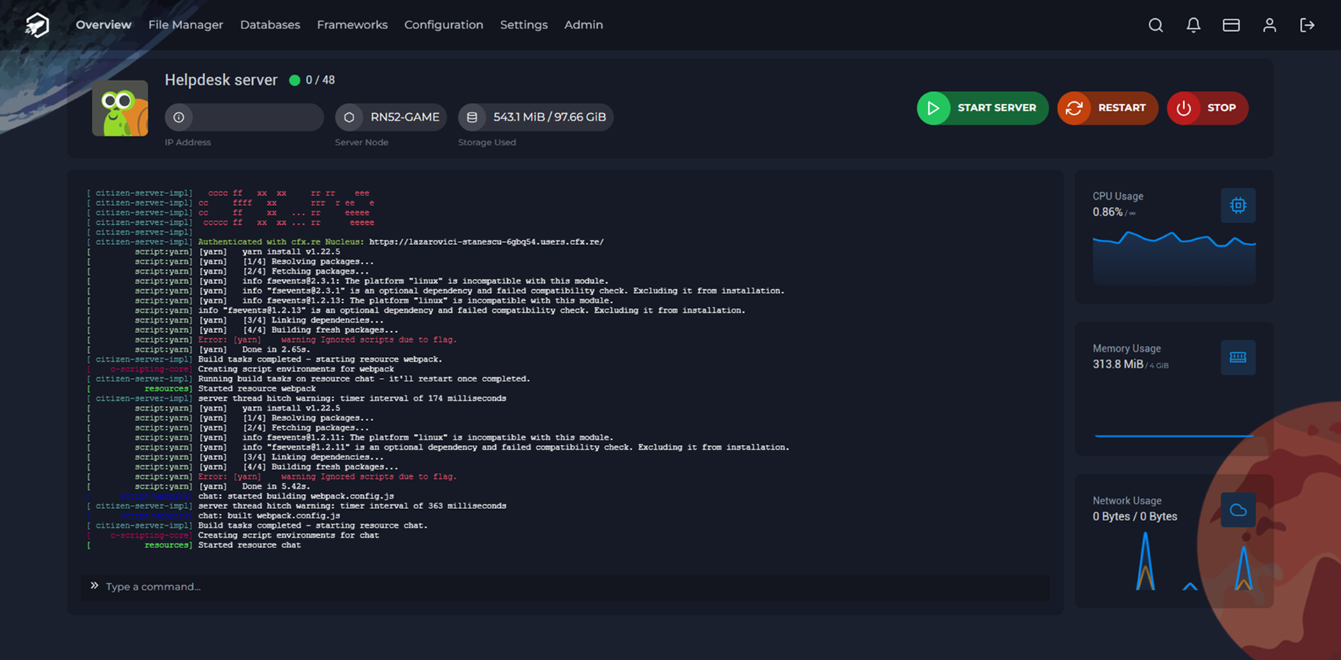Click the Storage Used database icon
The width and height of the screenshot is (1341, 660).
(472, 117)
